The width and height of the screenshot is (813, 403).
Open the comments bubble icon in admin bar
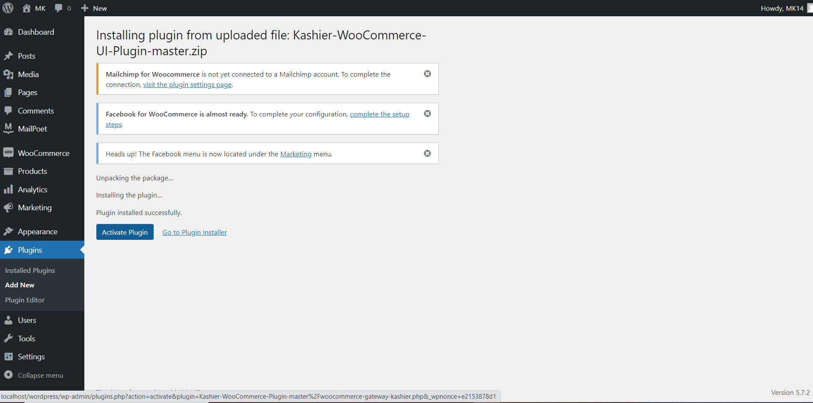[x=59, y=8]
